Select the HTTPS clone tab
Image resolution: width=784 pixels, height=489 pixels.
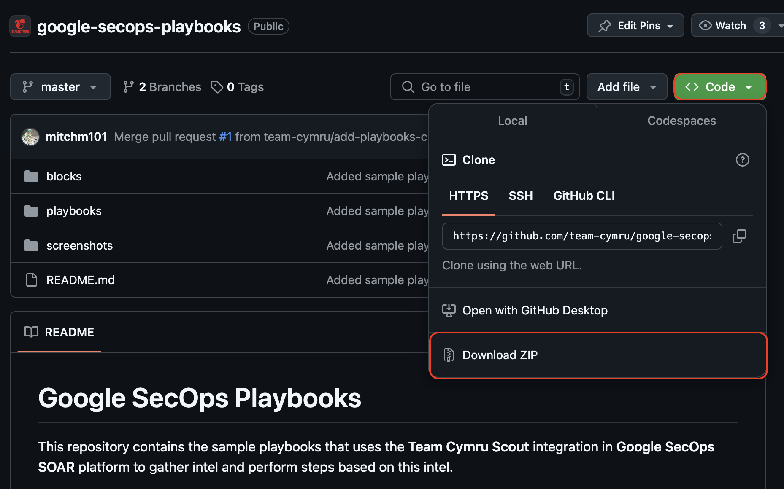pos(468,196)
